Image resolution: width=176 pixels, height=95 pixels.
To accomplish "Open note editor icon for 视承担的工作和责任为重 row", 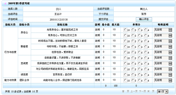I will tap(170, 64).
